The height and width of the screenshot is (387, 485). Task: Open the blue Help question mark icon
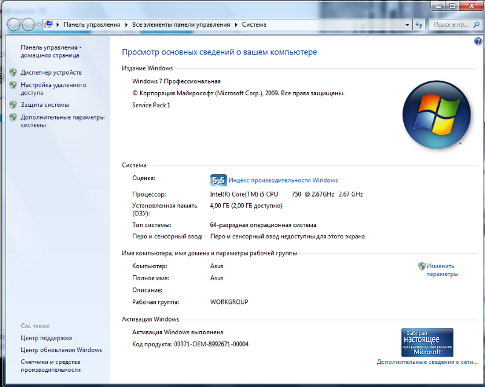pyautogui.click(x=478, y=41)
